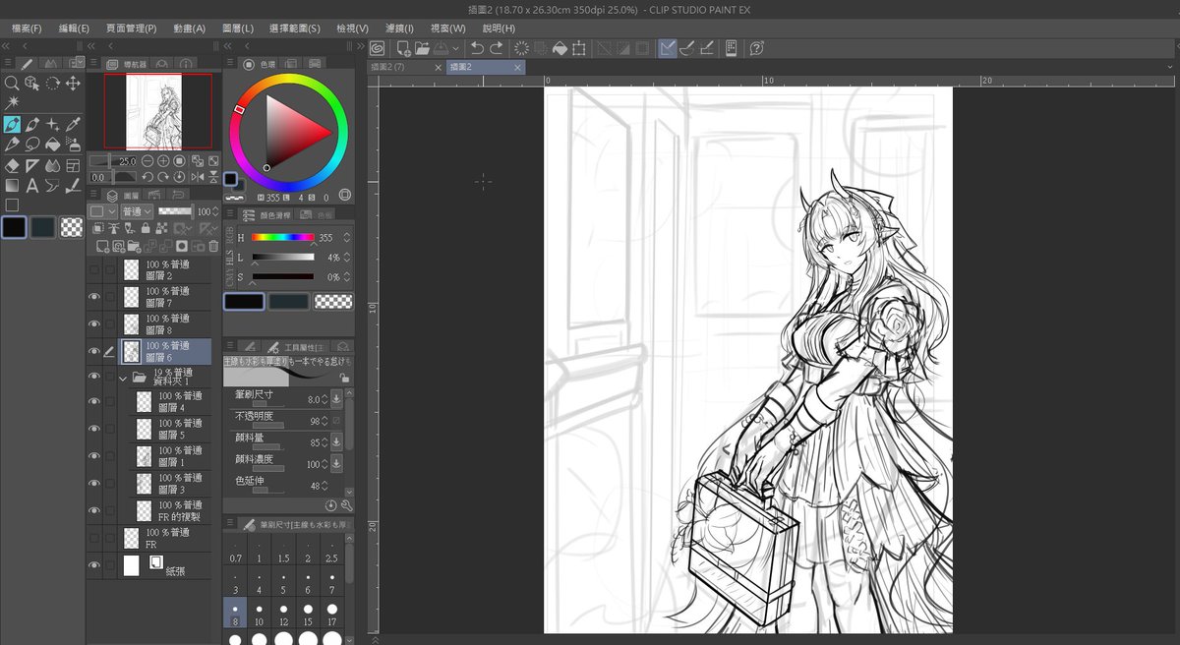Click the Scale/Rotate transform icon
The height and width of the screenshot is (645, 1180).
[578, 47]
